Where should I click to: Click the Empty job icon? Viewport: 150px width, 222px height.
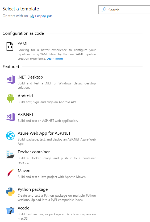32,16
